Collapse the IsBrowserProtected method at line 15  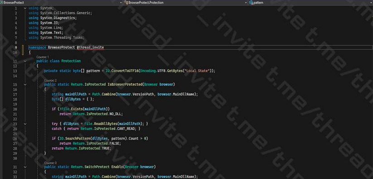tap(25, 84)
